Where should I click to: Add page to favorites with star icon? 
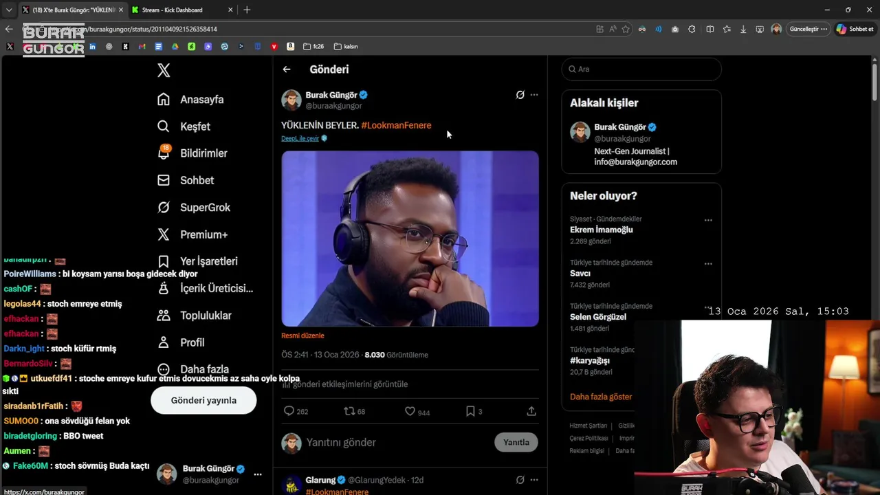coord(626,29)
